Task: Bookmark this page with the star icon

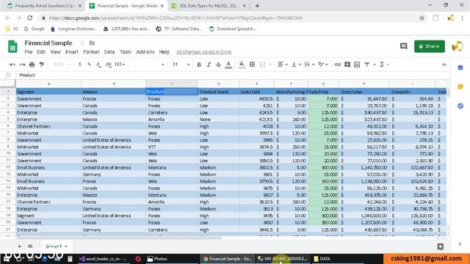Action: 422,18
